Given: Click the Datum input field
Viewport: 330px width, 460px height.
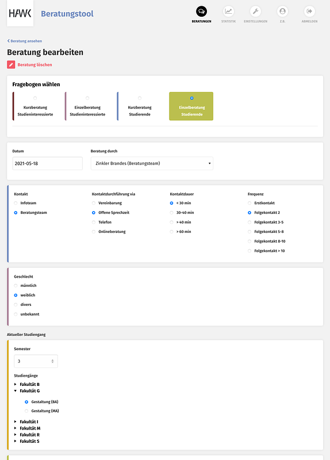Looking at the screenshot, I should pyautogui.click(x=48, y=163).
